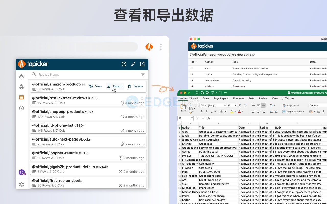This screenshot has height=204, width=327.
Task: Toggle Italic in Excel ribbon
Action: (206, 111)
